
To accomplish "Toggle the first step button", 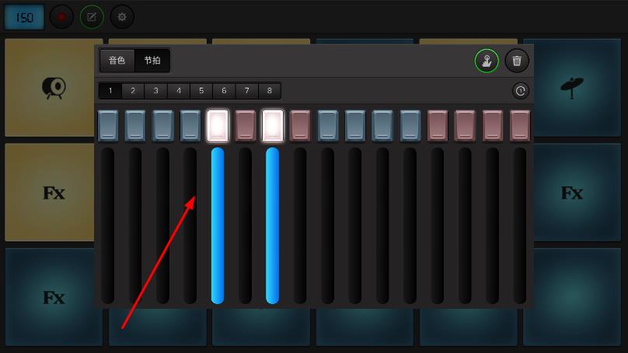I will click(108, 126).
